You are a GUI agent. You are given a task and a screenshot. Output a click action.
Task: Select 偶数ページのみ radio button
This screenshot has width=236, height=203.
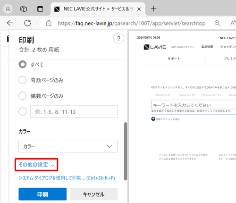pos(23,96)
